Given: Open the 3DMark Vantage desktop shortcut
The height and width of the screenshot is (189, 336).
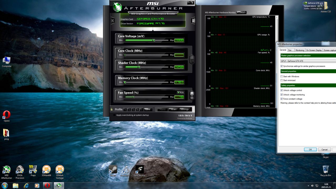Looking at the screenshot, I should pyautogui.click(x=60, y=172).
